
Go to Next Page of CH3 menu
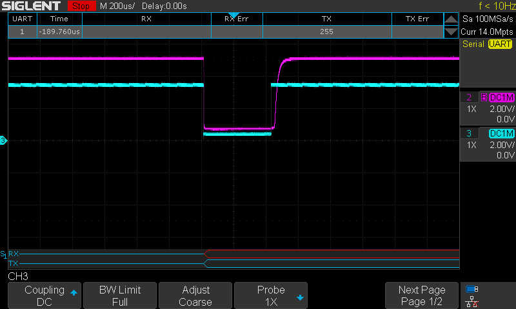click(422, 295)
